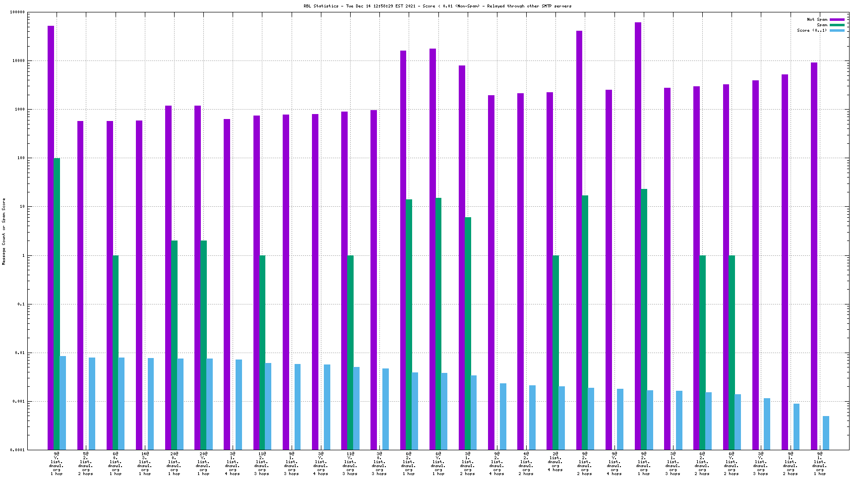
Task: Click the 0.0001 tick label on the y-axis
Action: point(17,450)
